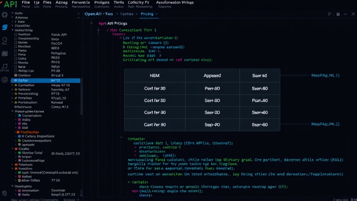Toggle the checkbox on the FelA API row
The image size is (357, 201).
pyautogui.click(x=16, y=35)
